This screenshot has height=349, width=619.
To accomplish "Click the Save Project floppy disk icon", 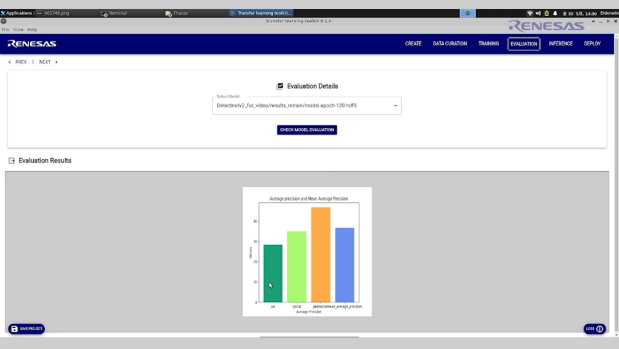I will click(x=15, y=329).
